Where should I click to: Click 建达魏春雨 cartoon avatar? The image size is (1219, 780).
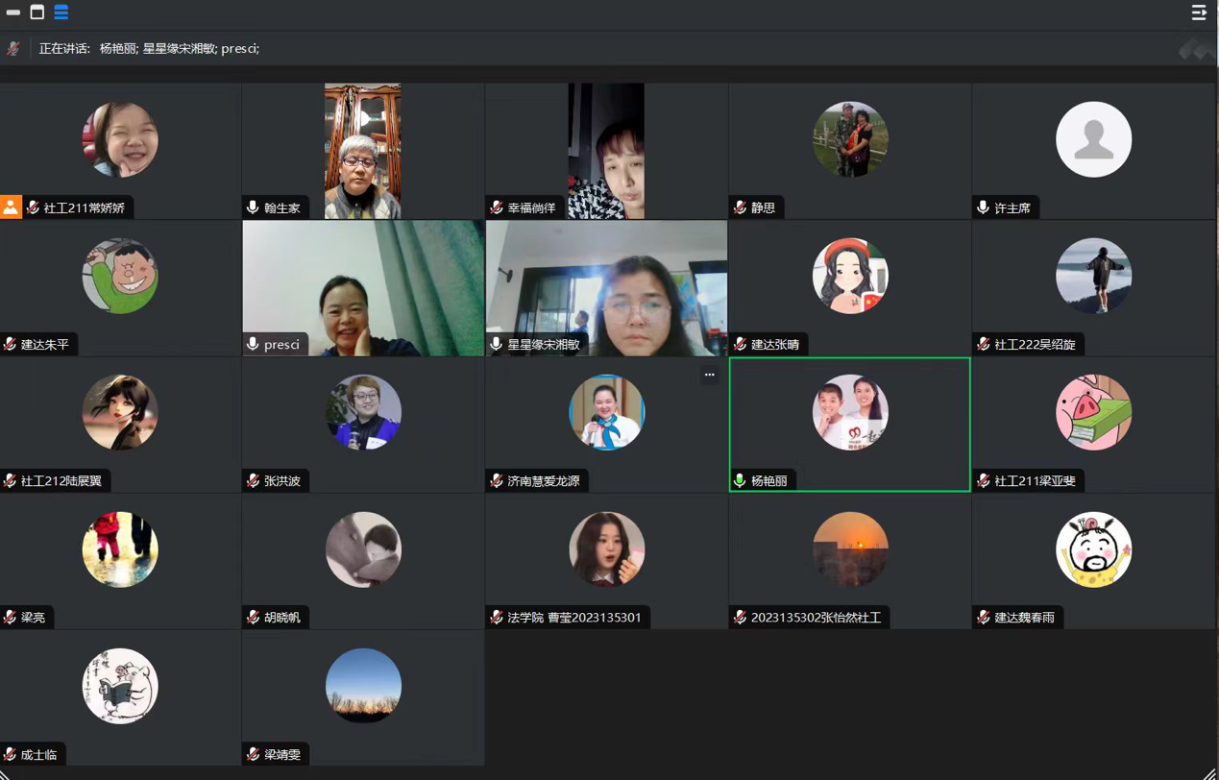[1093, 549]
